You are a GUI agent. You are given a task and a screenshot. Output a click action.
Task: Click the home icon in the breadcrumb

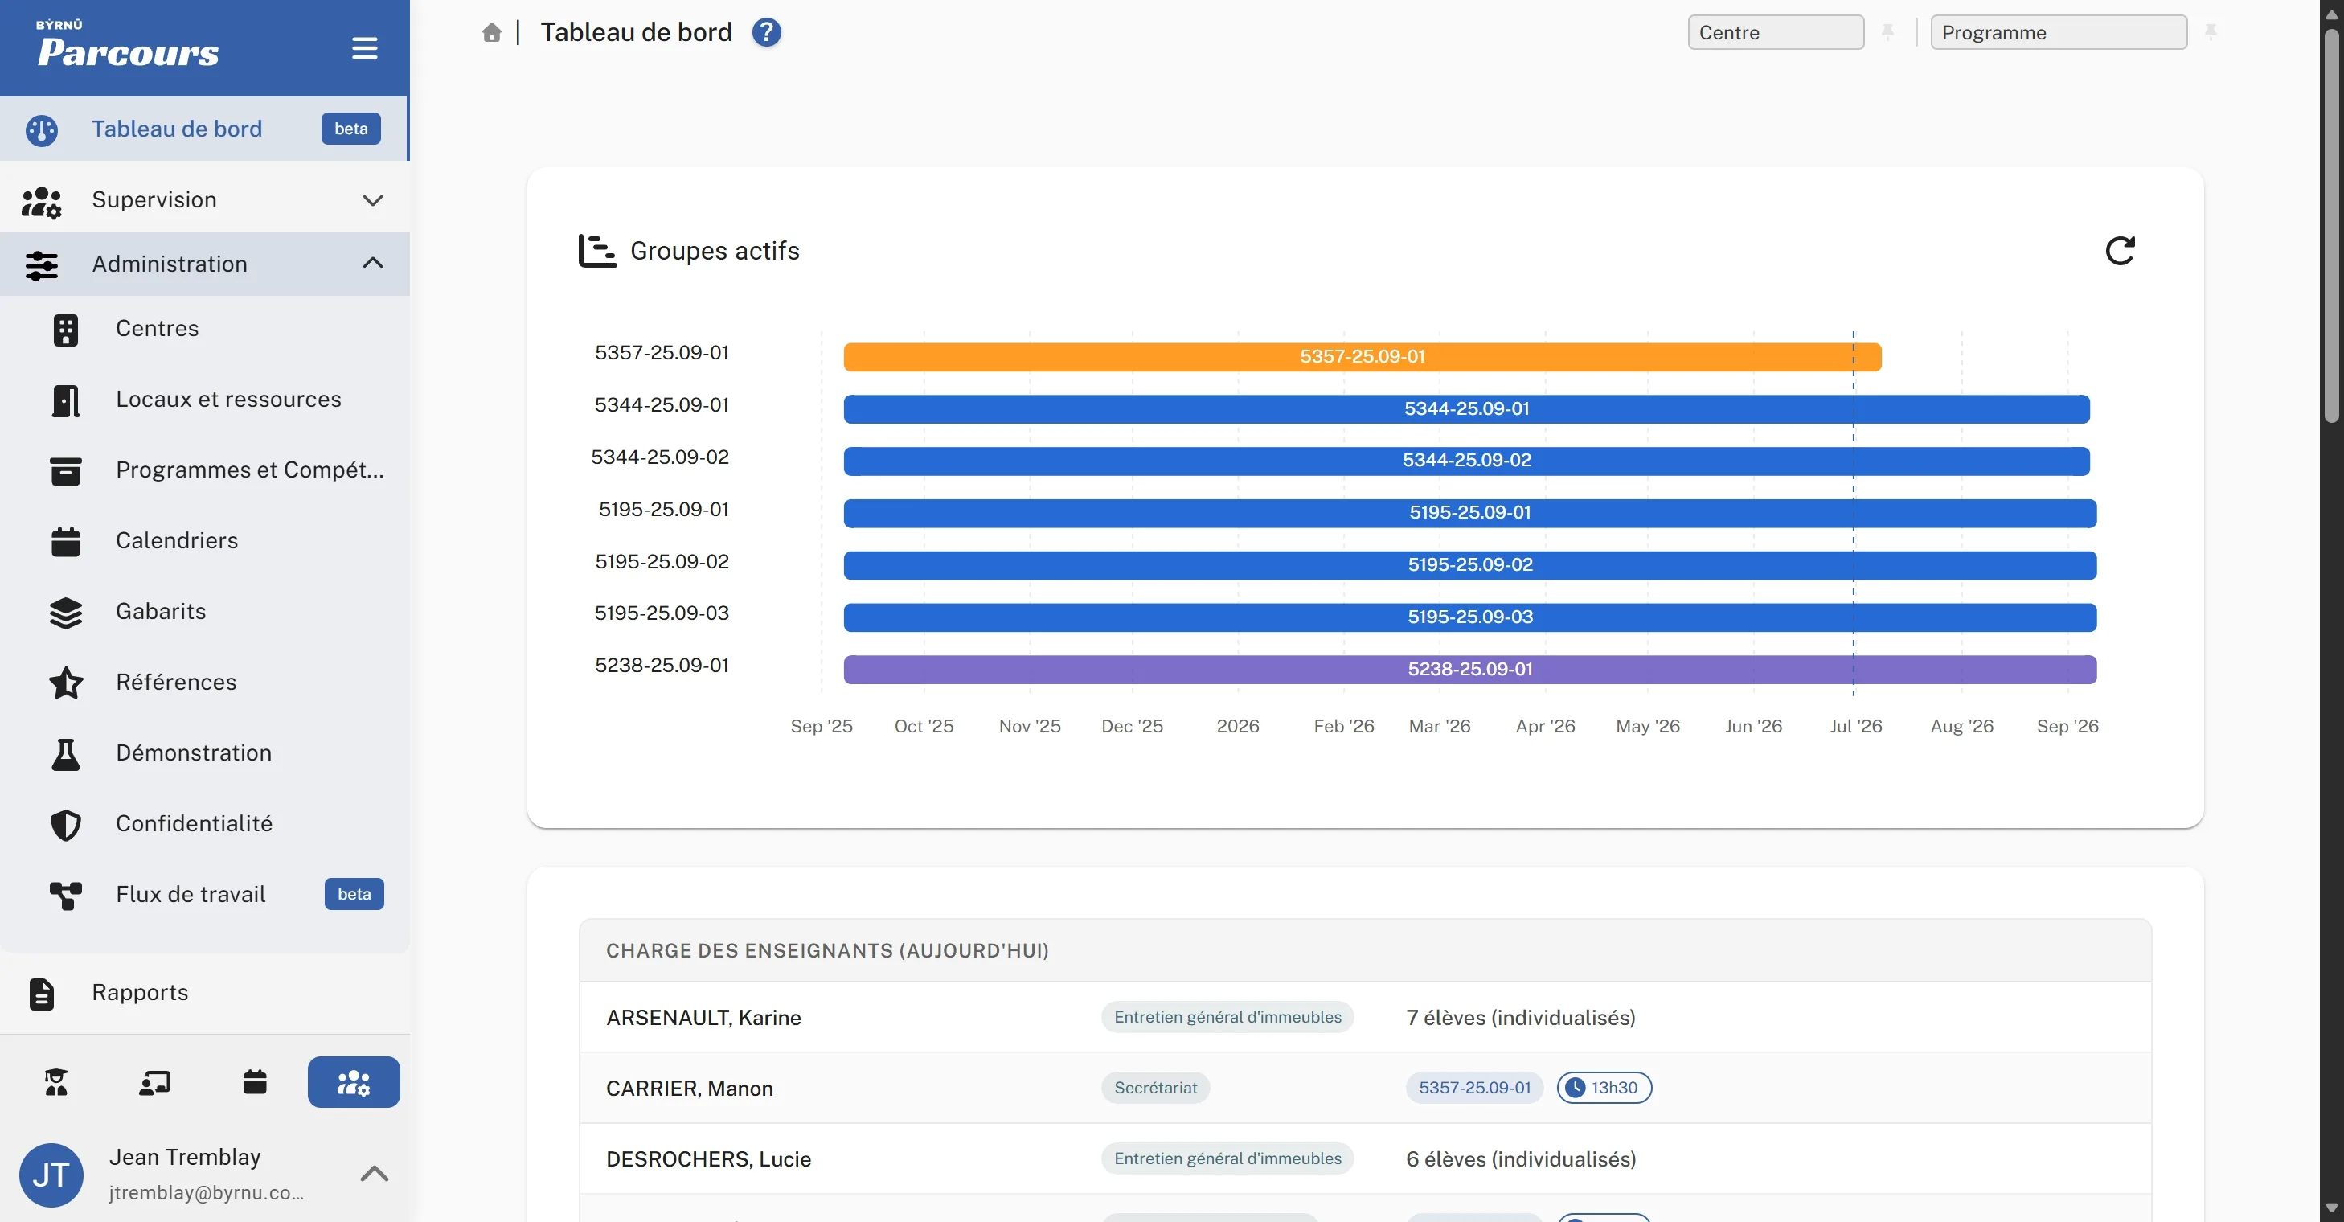[x=491, y=33]
